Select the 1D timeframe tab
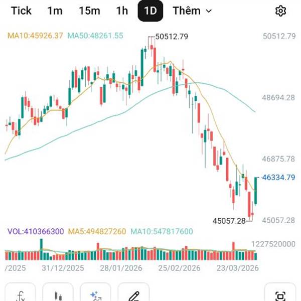 pos(150,11)
